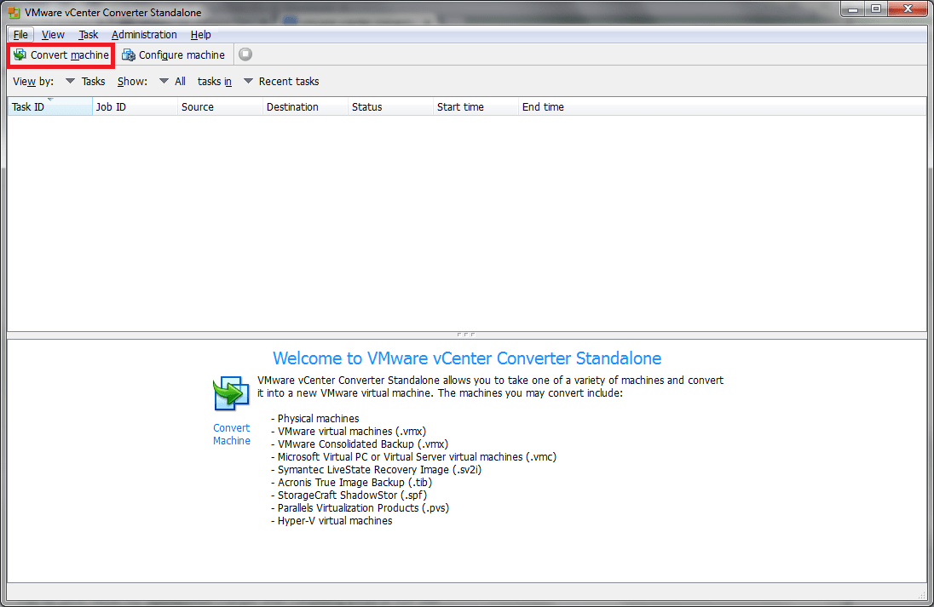The width and height of the screenshot is (934, 607).
Task: Click the Configure machine toolbar icon
Action: pos(129,54)
